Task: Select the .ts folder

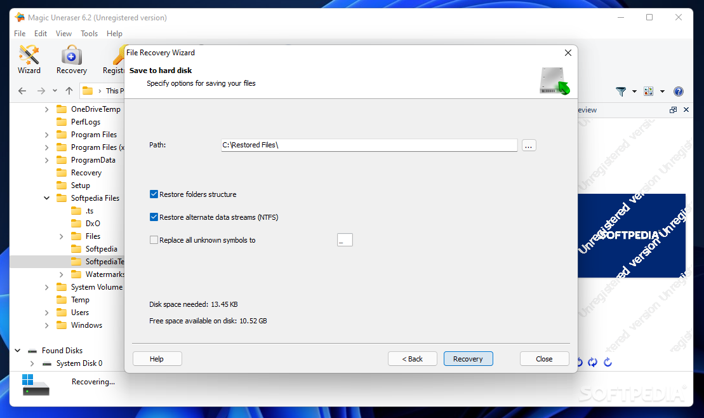Action: point(90,211)
